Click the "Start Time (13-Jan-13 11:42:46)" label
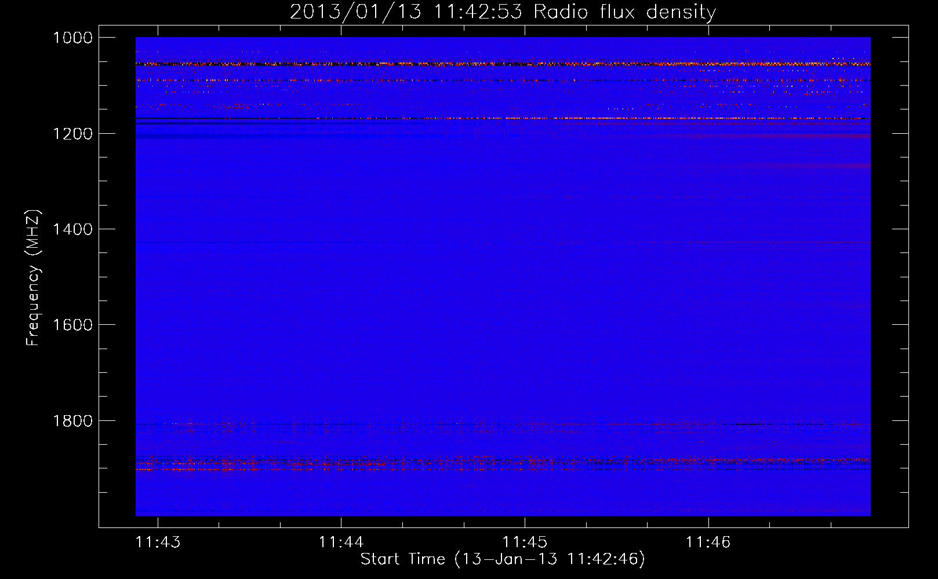The height and width of the screenshot is (579, 938). (503, 559)
